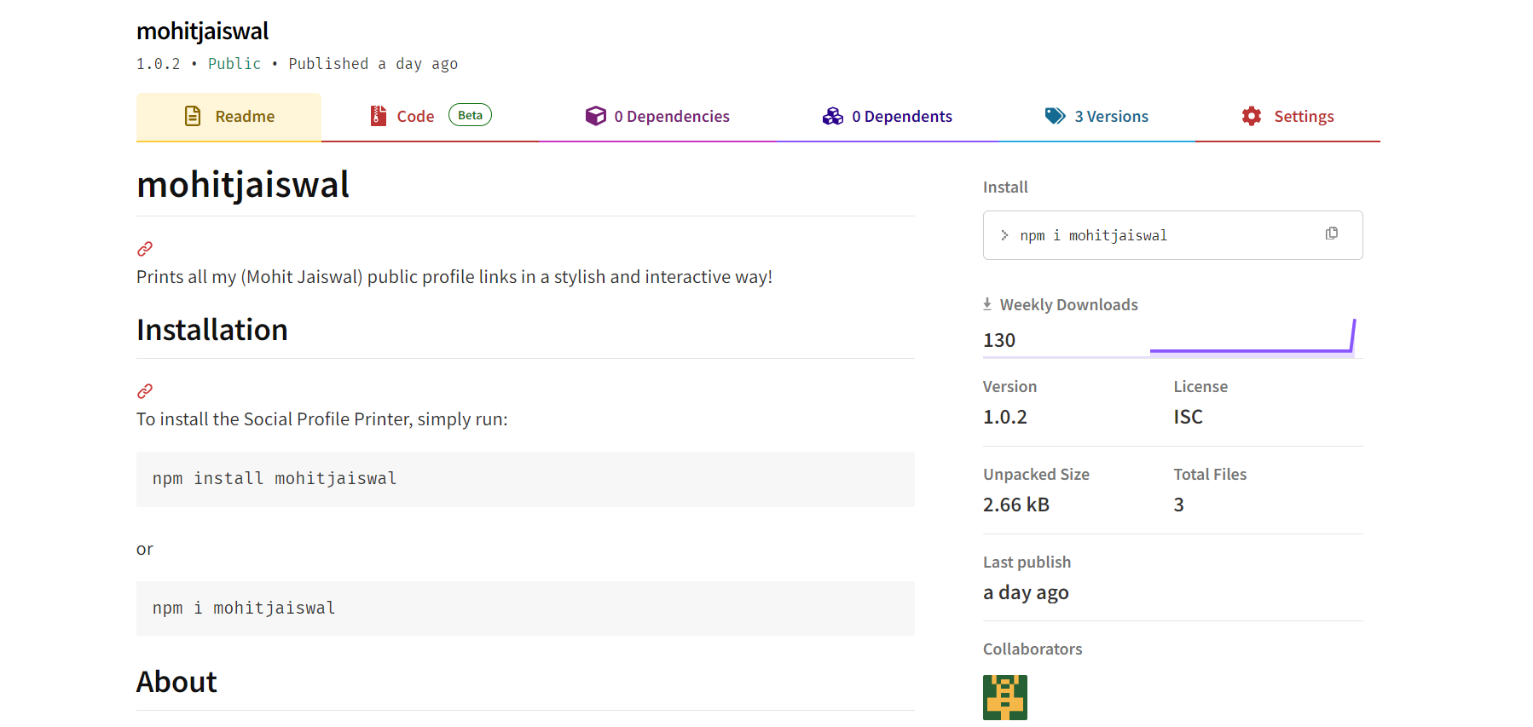Viewport: 1533px width, 727px height.
Task: Click the large mohitjaiswal readme heading
Action: point(243,184)
